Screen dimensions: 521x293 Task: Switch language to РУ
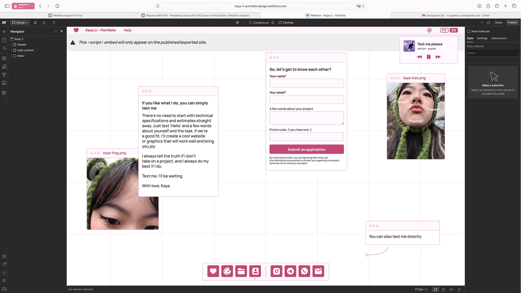[444, 30]
